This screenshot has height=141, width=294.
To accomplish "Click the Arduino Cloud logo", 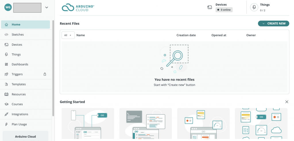I will [x=78, y=8].
